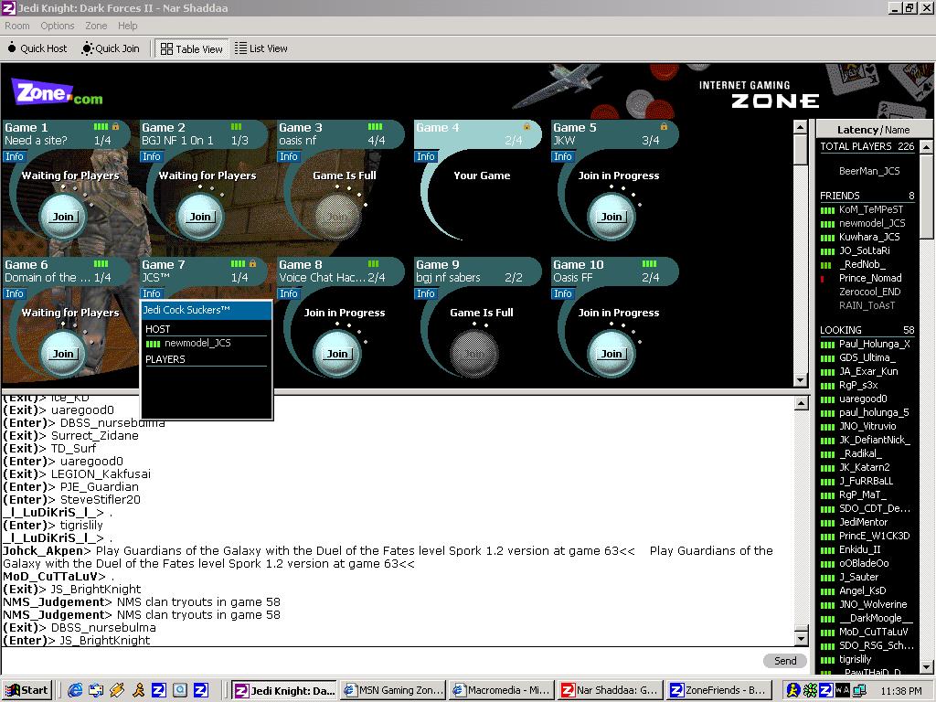The width and height of the screenshot is (936, 702).
Task: Click player list scroll down arrow
Action: pyautogui.click(x=926, y=666)
